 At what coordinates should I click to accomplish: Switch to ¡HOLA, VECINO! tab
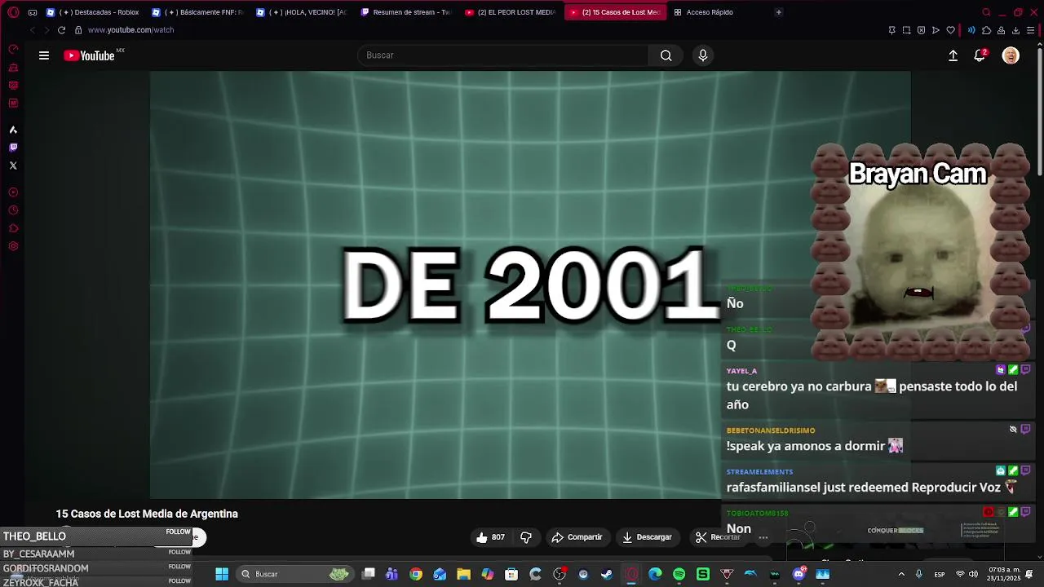[x=302, y=12]
